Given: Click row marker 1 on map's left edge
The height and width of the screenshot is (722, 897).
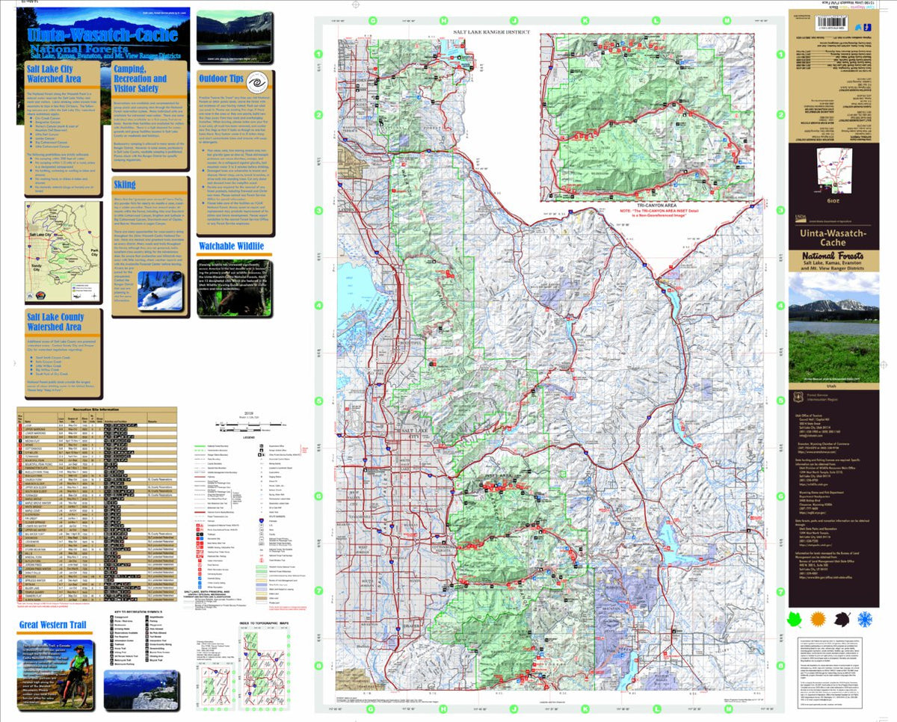Looking at the screenshot, I should pyautogui.click(x=319, y=54).
